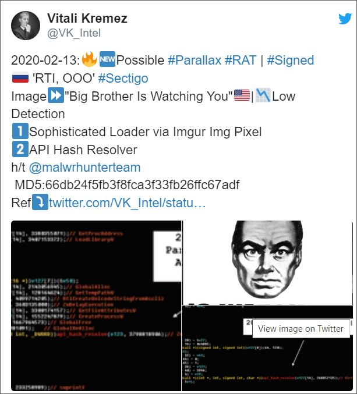Click the Russian flag emoji
This screenshot has height=394, width=357.
20,77
